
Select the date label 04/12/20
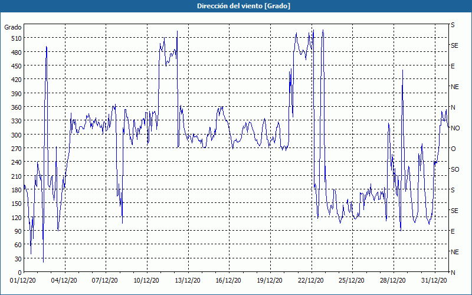pos(64,281)
